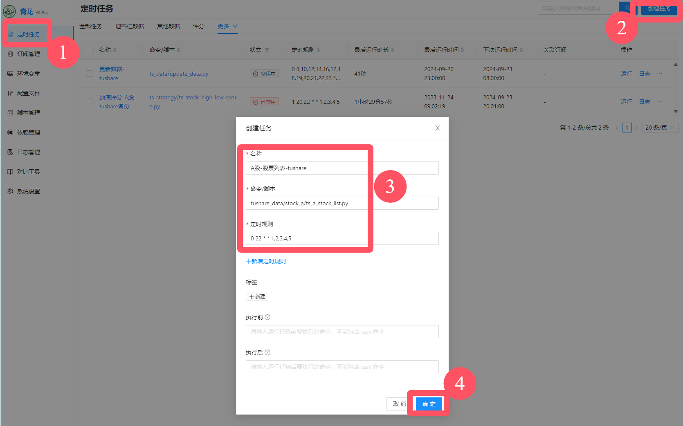This screenshot has width=683, height=426.
Task: Sort by 定时规则 column
Action: [319, 50]
